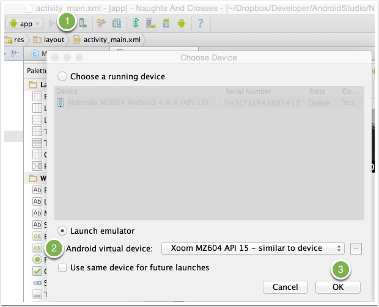Open project settings via wrench icon

[100, 23]
